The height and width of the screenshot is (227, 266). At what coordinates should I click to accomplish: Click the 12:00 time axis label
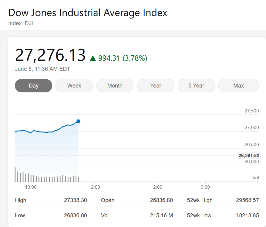94,187
